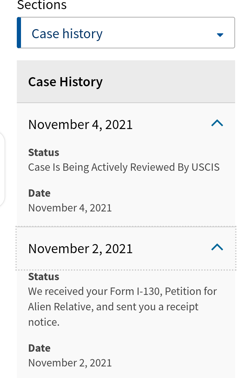This screenshot has width=240, height=378.
Task: Click the Sections label above the dropdown
Action: [x=42, y=5]
